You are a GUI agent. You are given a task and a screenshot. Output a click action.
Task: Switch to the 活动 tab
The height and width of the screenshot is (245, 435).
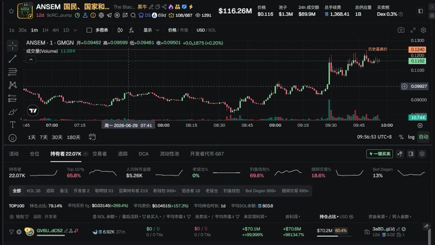(14, 154)
